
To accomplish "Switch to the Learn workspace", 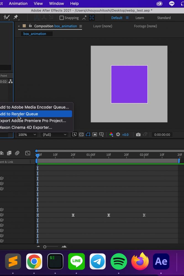I will tap(140, 18).
